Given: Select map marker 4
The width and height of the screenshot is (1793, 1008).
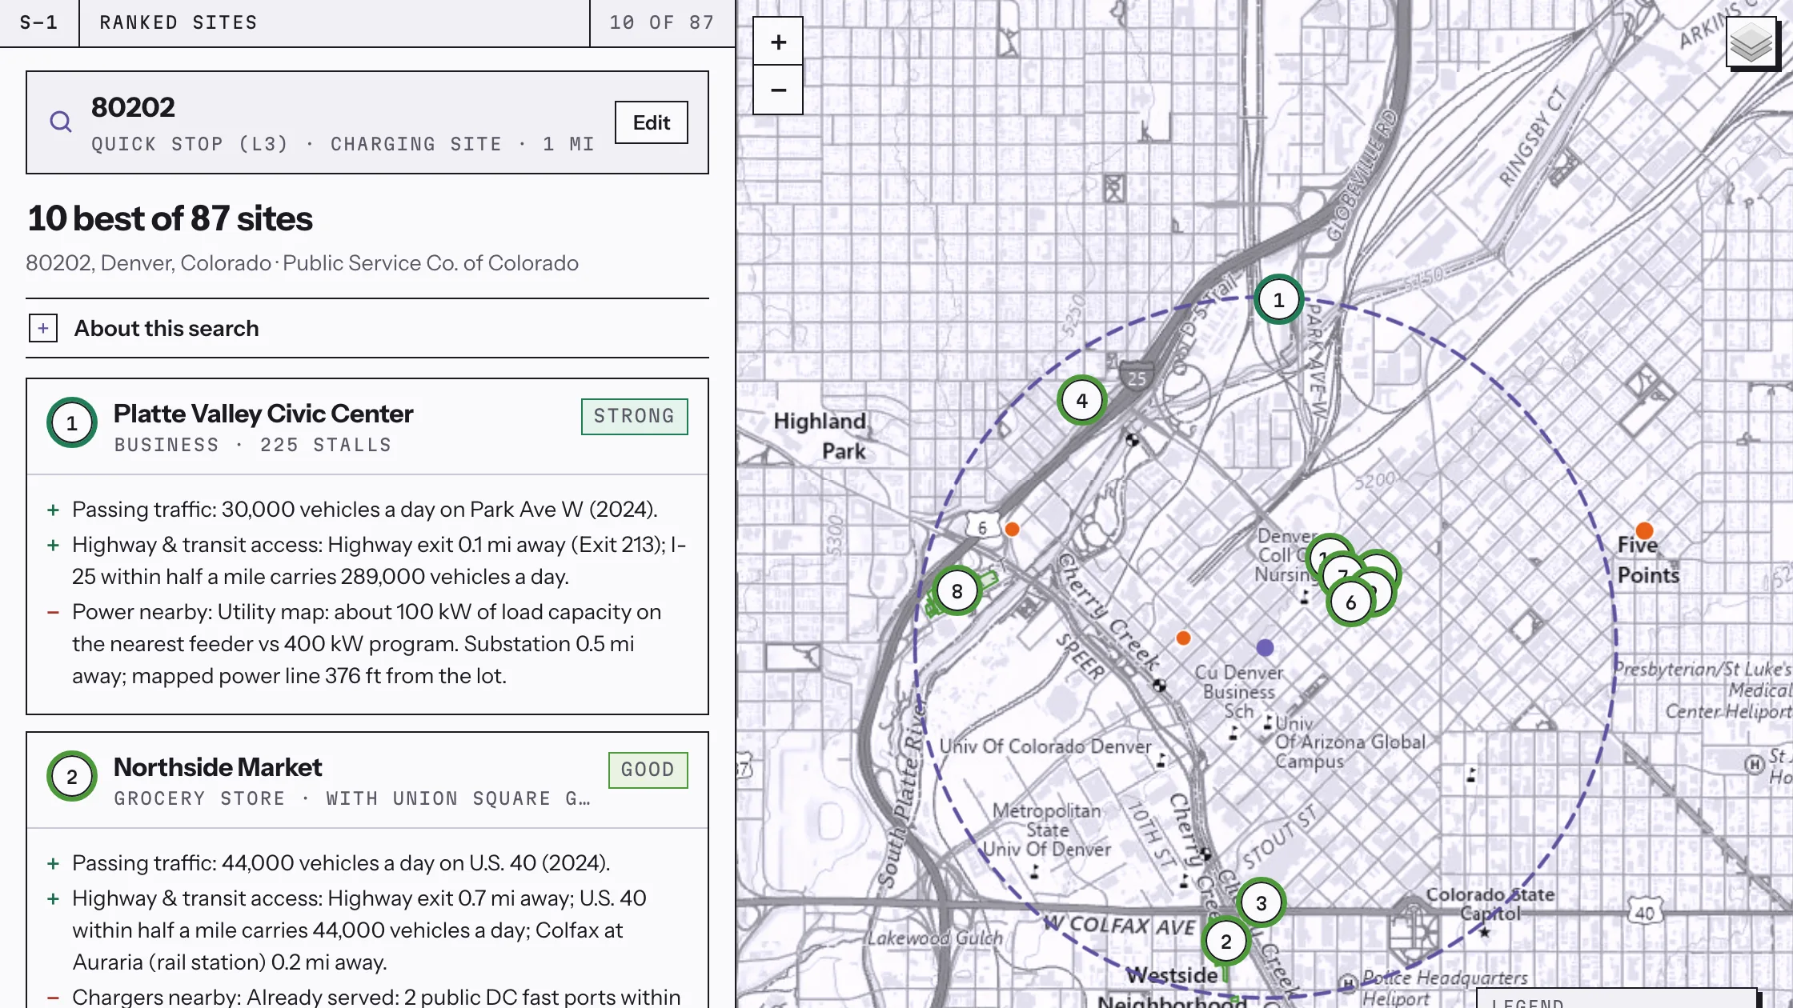Looking at the screenshot, I should (1081, 400).
